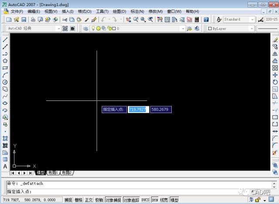The width and height of the screenshot is (279, 204).
Task: Click the 指定插入点 command line input
Action: 131,191
